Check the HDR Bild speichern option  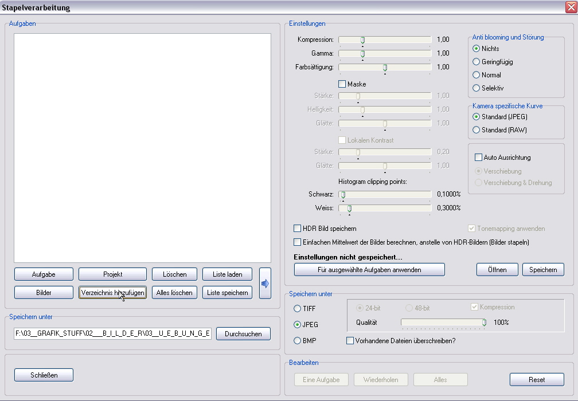tap(298, 229)
